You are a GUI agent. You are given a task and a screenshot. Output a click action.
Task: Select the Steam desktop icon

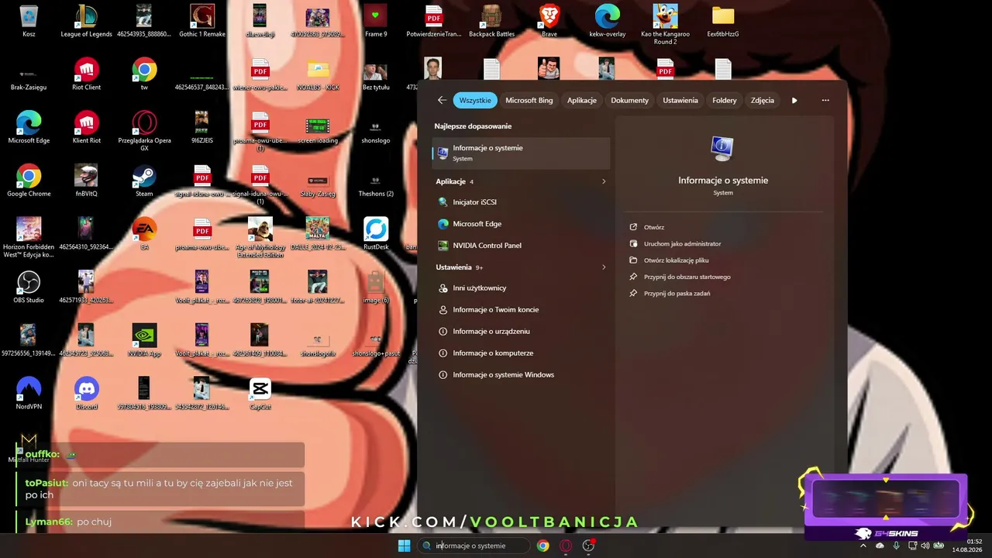[144, 181]
